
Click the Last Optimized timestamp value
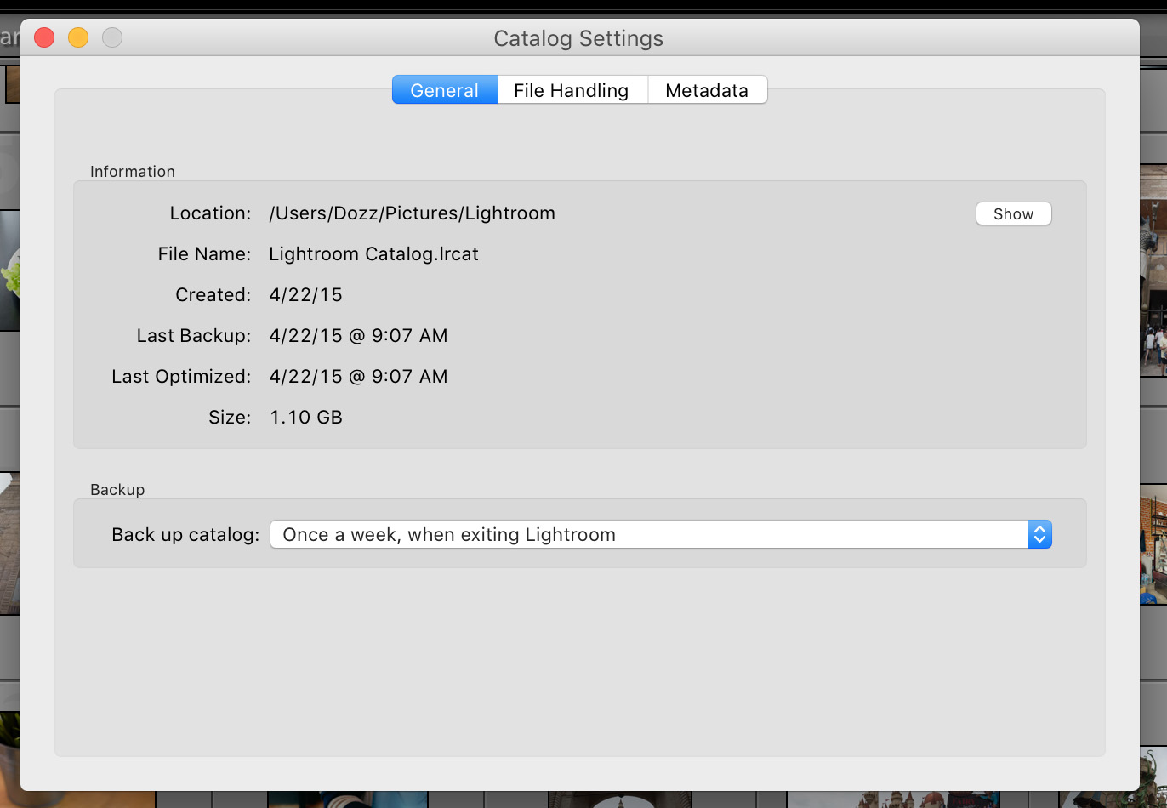coord(358,377)
